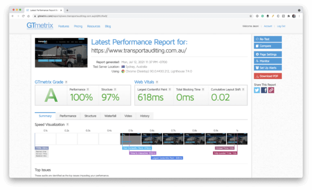Bookmark page with star icon

251,16
